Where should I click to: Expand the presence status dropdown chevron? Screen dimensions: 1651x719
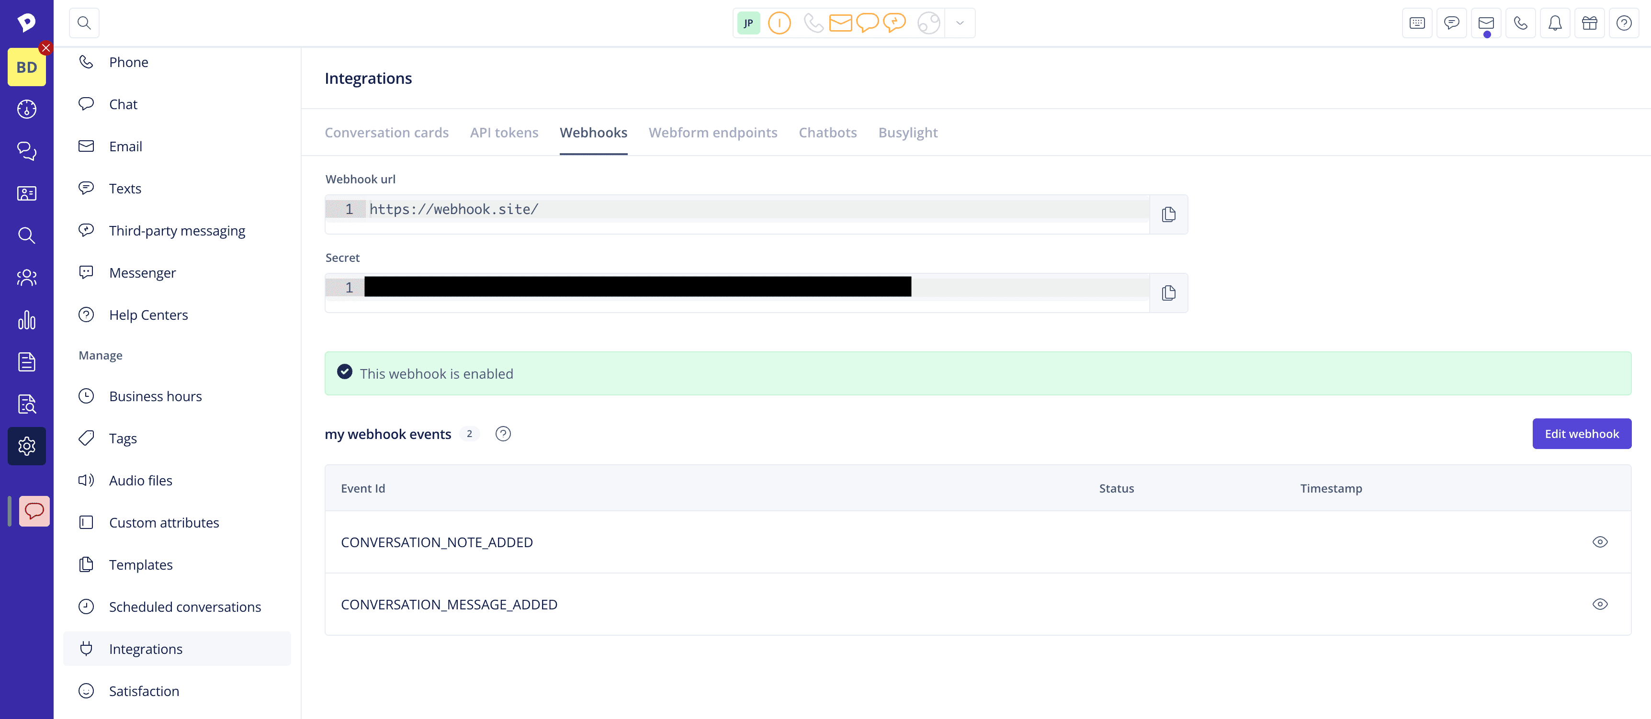[959, 22]
